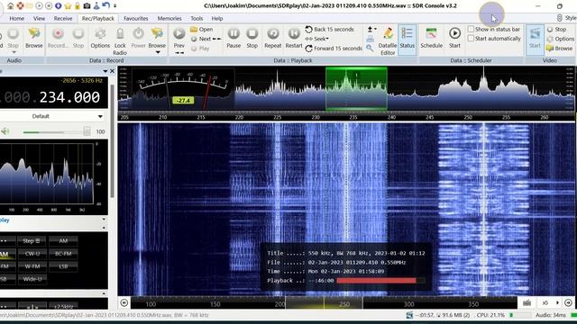Click the x5 zoom control at bottom right
This screenshot has width=577, height=324.
[x=545, y=302]
